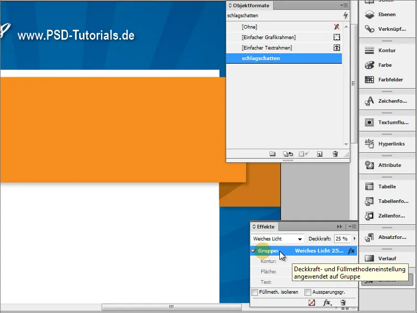Image resolution: width=417 pixels, height=313 pixels.
Task: Select the [Ohne] object style
Action: tap(284, 27)
